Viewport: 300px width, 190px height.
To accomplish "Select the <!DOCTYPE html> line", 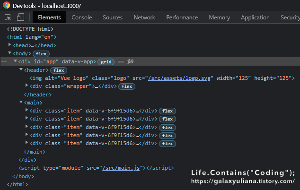I will [x=30, y=29].
